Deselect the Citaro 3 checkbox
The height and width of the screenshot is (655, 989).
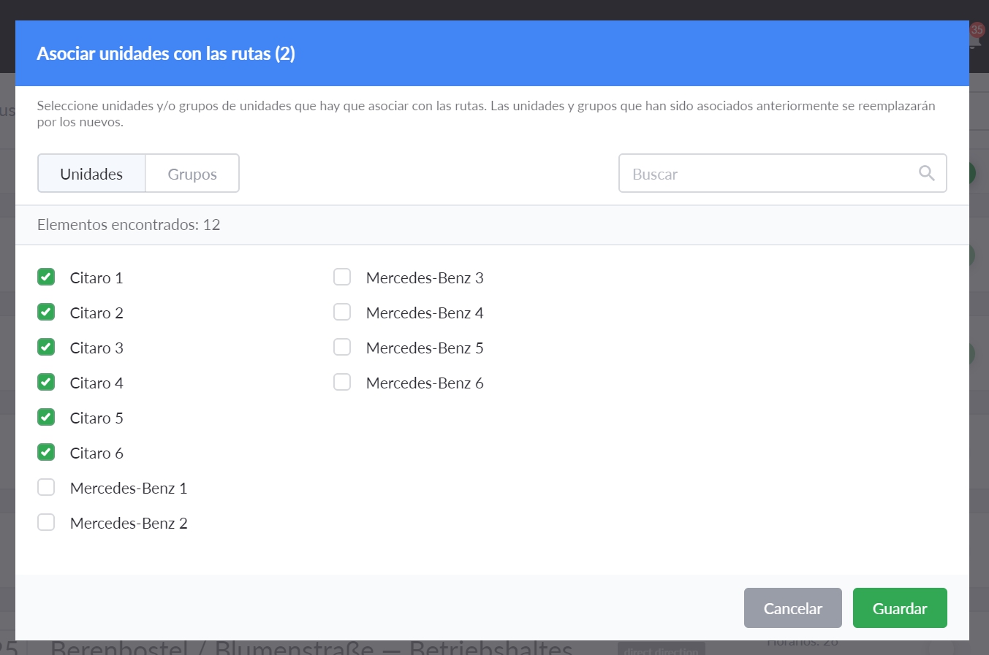(x=46, y=348)
